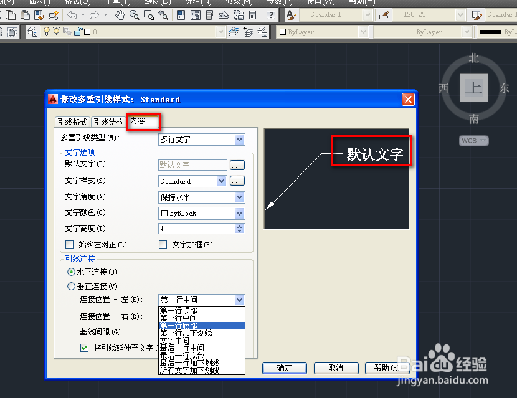This screenshot has width=517, height=398.
Task: Choose 最后一行中间 from the list
Action: click(x=202, y=348)
